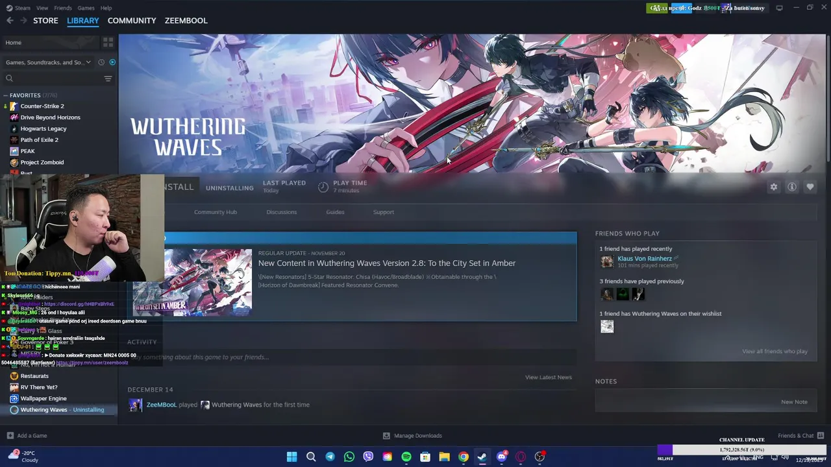Image resolution: width=831 pixels, height=467 pixels.
Task: Open Discussions link
Action: (282, 212)
